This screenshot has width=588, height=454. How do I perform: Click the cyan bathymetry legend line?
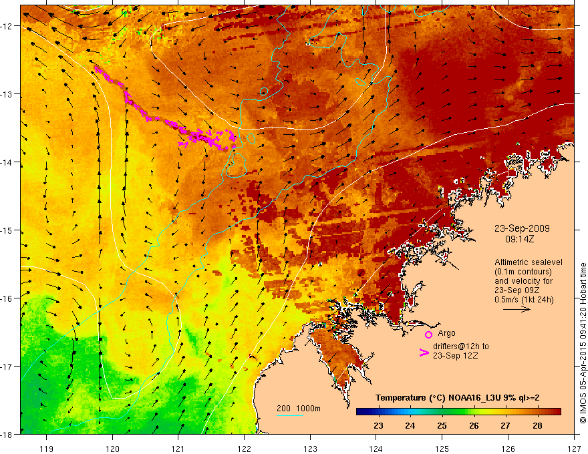point(290,415)
